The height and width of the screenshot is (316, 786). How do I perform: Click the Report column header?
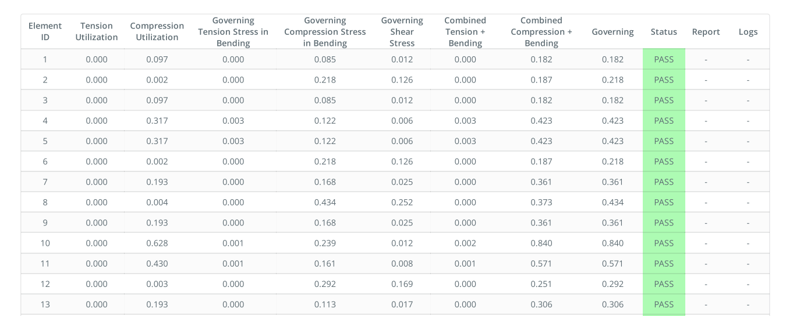(706, 32)
